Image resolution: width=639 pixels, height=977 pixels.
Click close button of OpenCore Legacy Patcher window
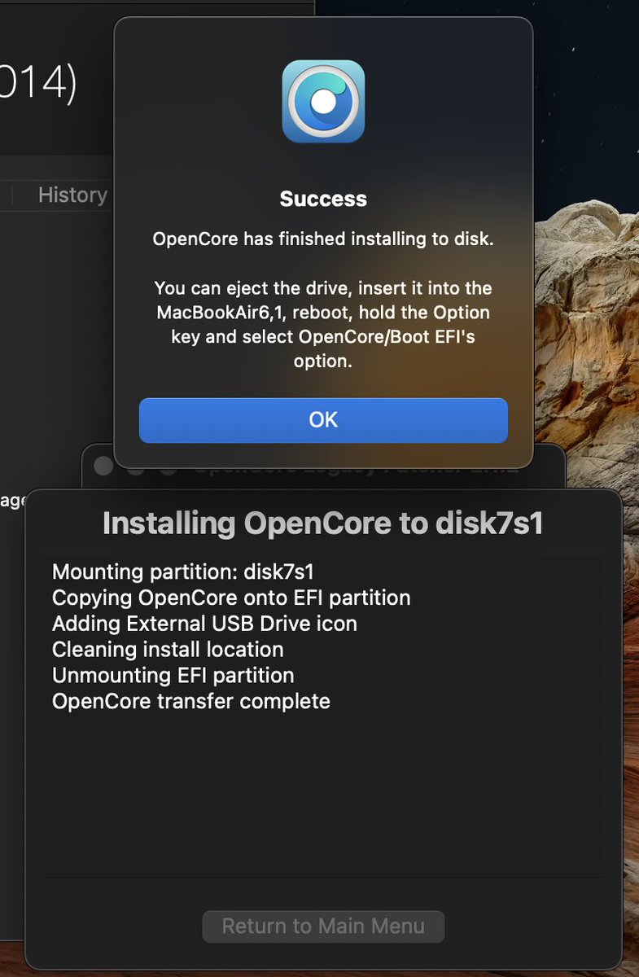pos(103,467)
